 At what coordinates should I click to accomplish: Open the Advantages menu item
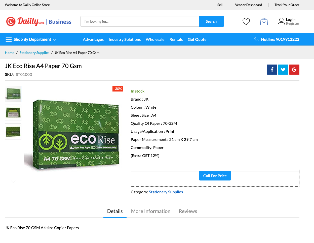(93, 40)
